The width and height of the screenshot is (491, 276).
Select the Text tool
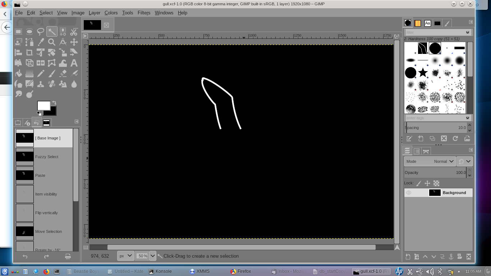tap(74, 63)
